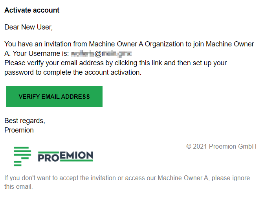Viewport: 264px width, 197px height.
Task: Click the "this email." footer ending
Action: [18, 186]
